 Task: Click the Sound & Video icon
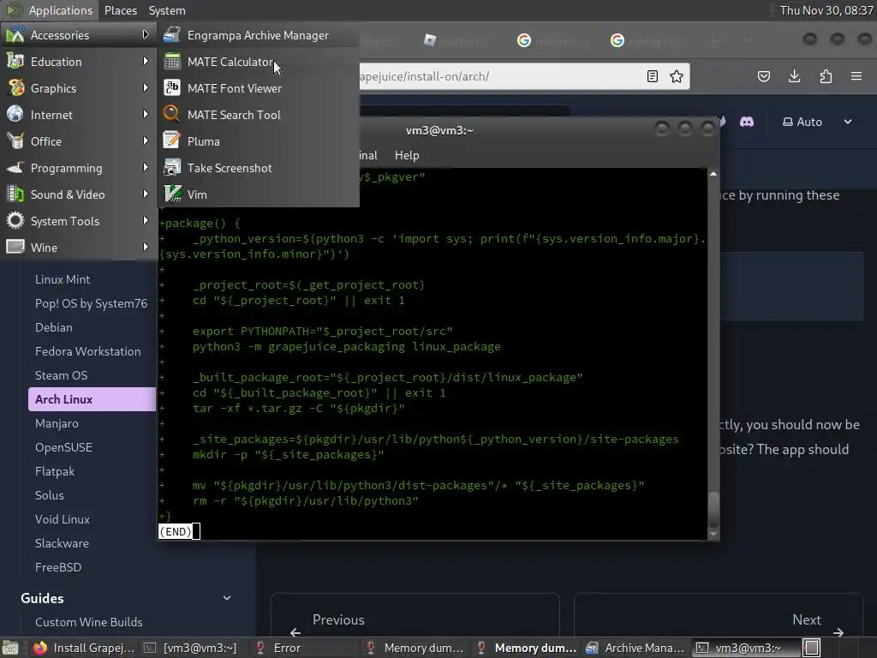click(x=15, y=194)
